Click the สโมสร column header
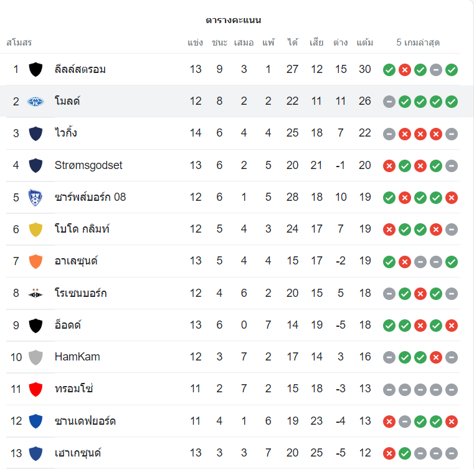Screen dimensions: 474x469 click(x=19, y=42)
